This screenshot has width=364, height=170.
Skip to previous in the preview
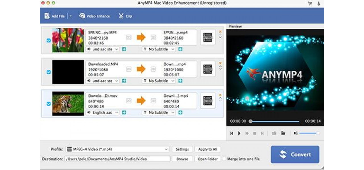point(232,133)
